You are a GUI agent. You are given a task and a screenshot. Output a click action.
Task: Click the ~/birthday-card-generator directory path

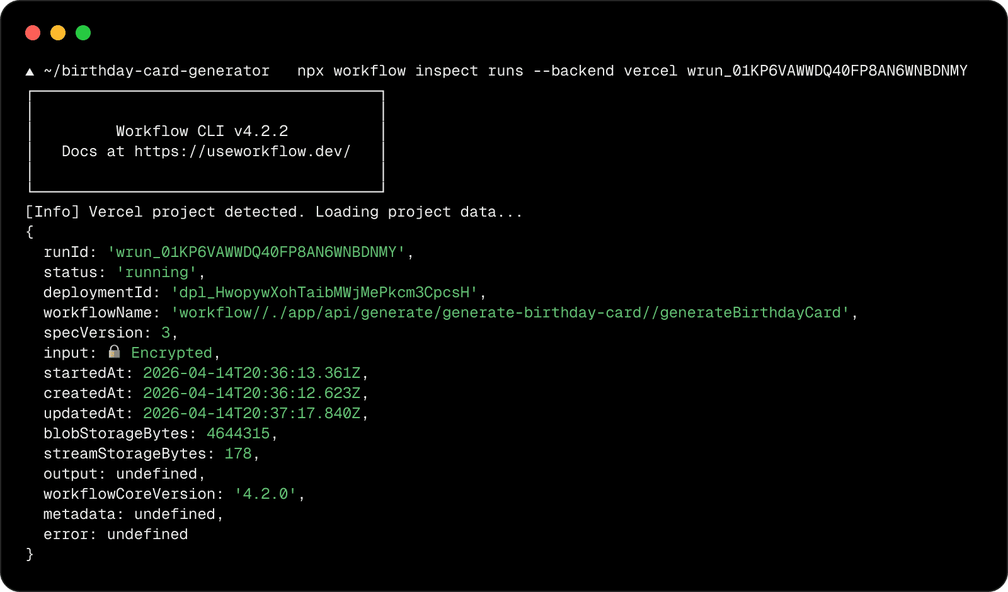click(157, 71)
